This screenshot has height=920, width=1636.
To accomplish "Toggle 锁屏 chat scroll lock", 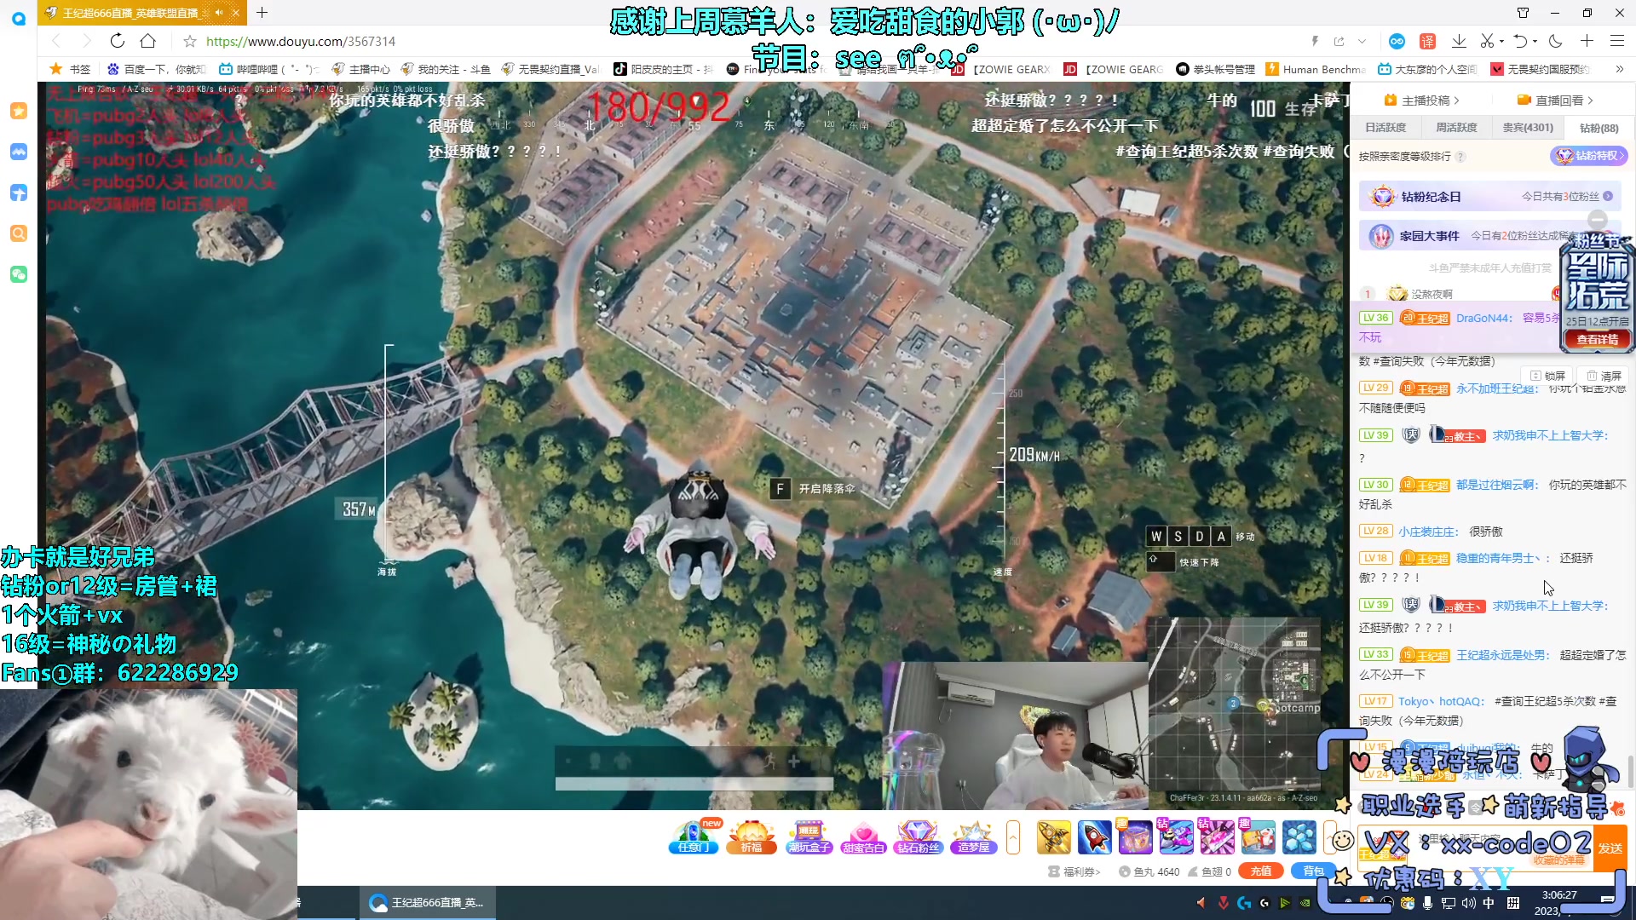I will point(1548,376).
